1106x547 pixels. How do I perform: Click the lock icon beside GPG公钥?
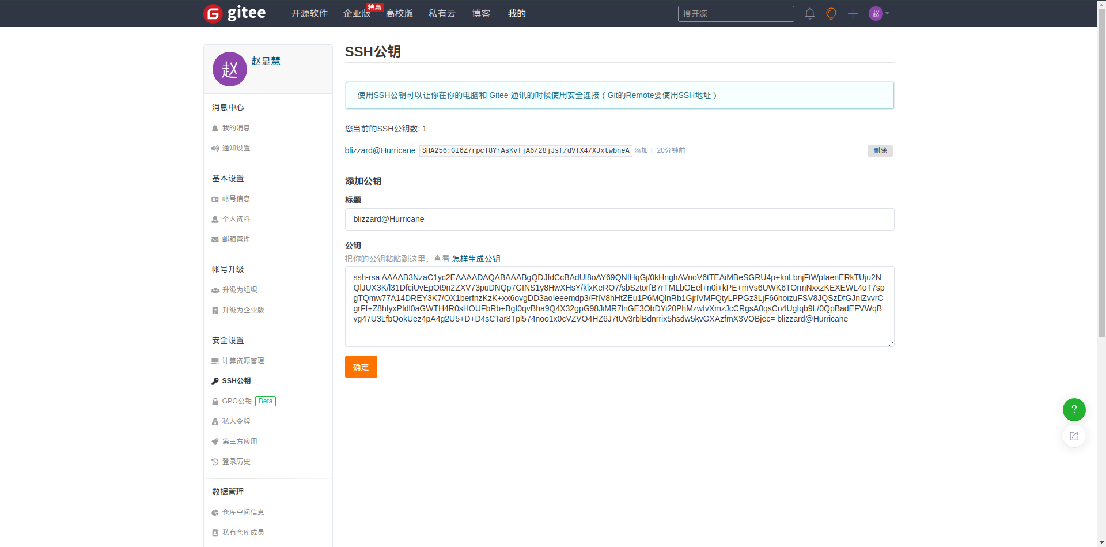coord(215,401)
